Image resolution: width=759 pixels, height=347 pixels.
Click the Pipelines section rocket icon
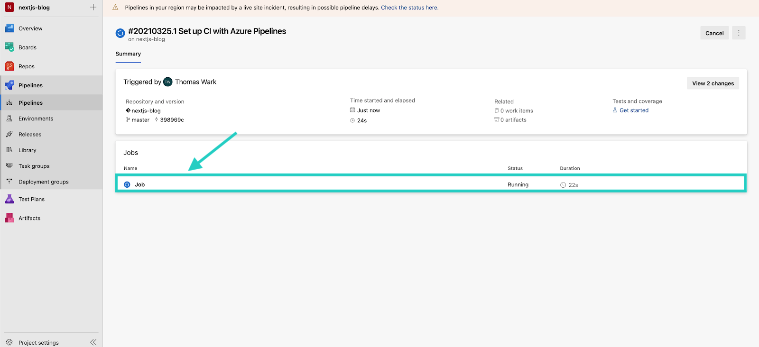(x=9, y=85)
